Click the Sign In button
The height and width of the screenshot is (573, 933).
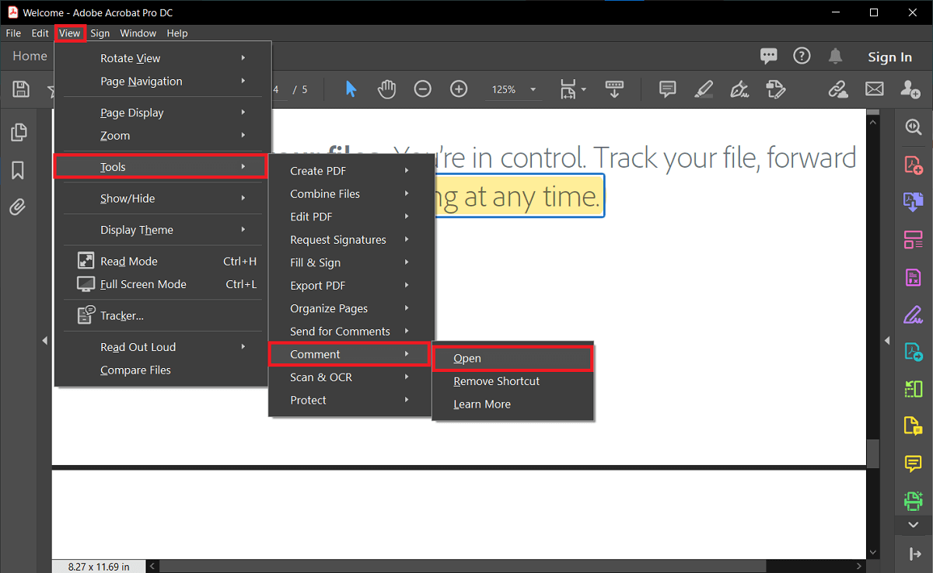[x=889, y=56]
